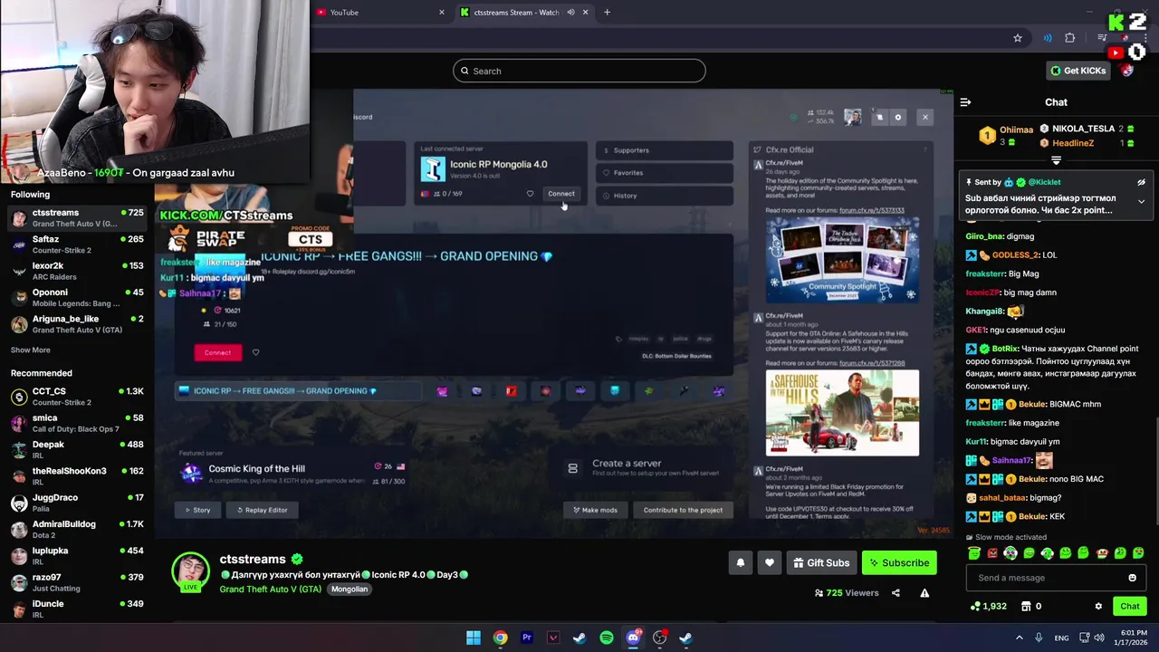1159x652 pixels.
Task: Open the channel shop store icon
Action: click(1026, 607)
